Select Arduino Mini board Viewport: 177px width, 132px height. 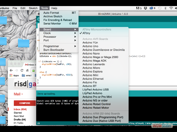tap(103, 75)
